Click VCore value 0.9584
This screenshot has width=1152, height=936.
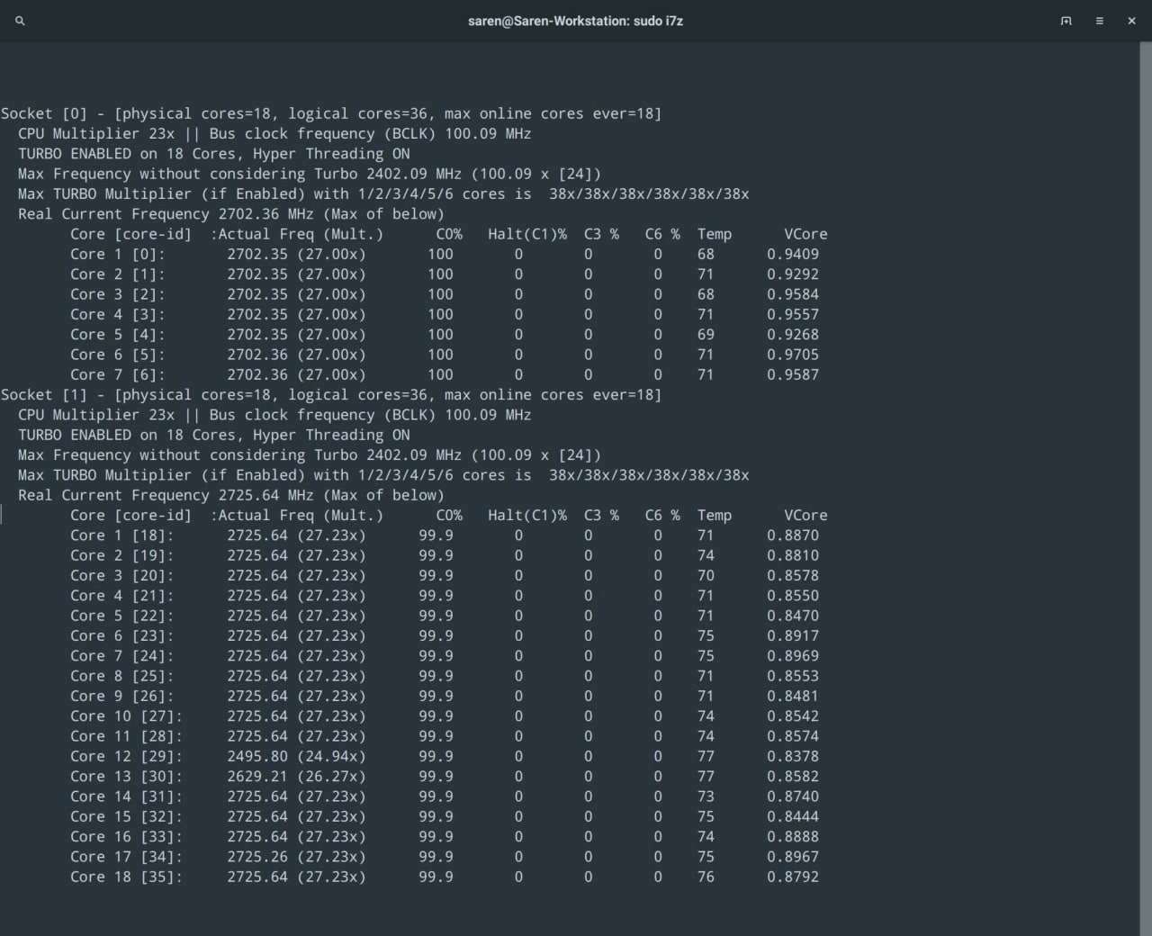pos(793,294)
